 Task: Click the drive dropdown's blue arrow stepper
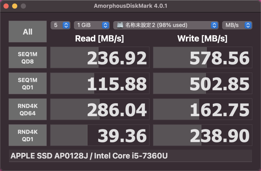[x=215, y=25]
